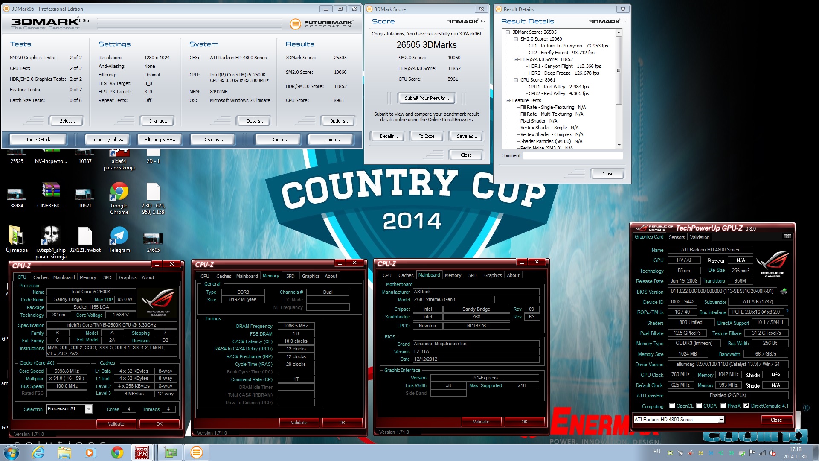
Task: Switch to Chrome via taskbar icon
Action: (x=117, y=452)
